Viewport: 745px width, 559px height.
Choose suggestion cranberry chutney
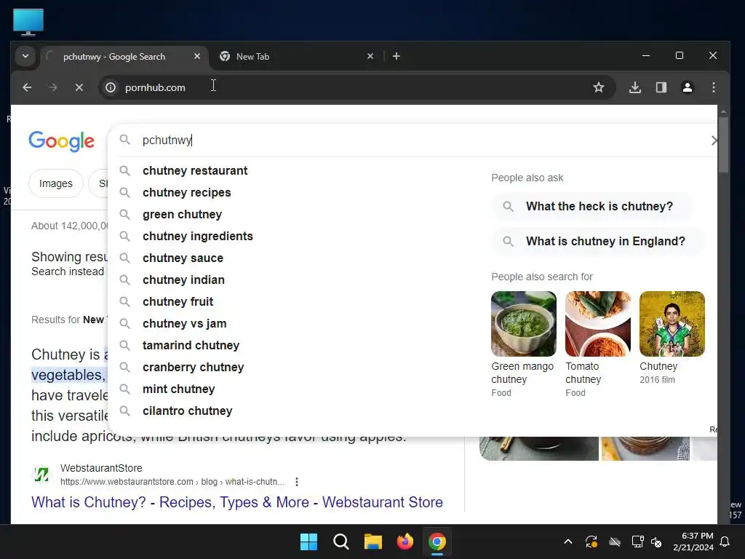pos(193,368)
